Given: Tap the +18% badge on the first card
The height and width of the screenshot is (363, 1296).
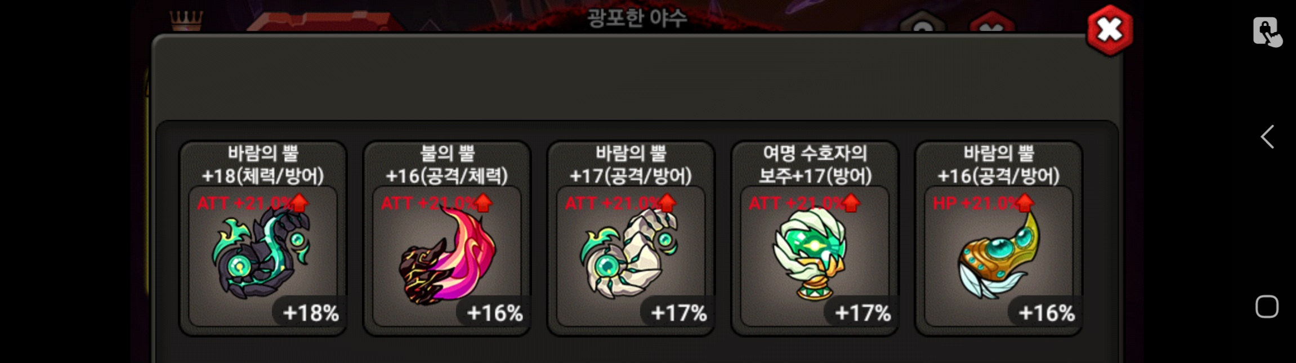Looking at the screenshot, I should 310,312.
